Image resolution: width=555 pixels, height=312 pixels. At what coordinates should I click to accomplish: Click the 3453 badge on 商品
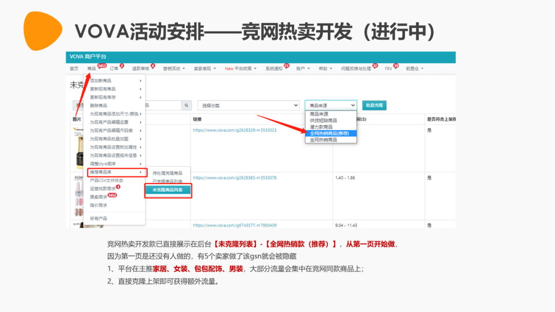(102, 66)
